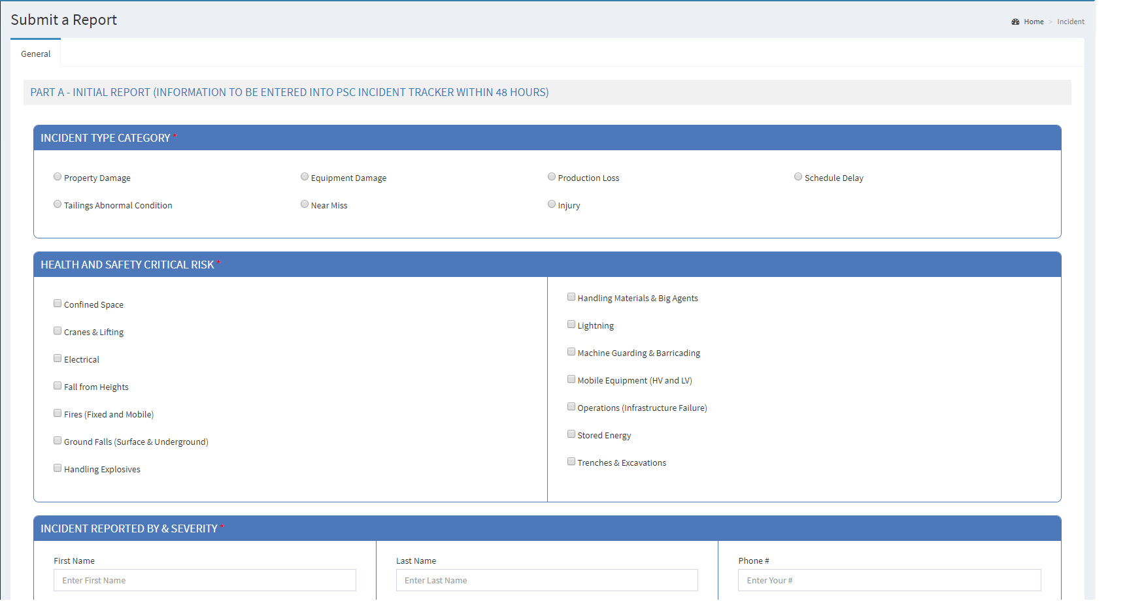Image resolution: width=1127 pixels, height=601 pixels.
Task: Check the Confined Space checkbox
Action: pos(58,304)
